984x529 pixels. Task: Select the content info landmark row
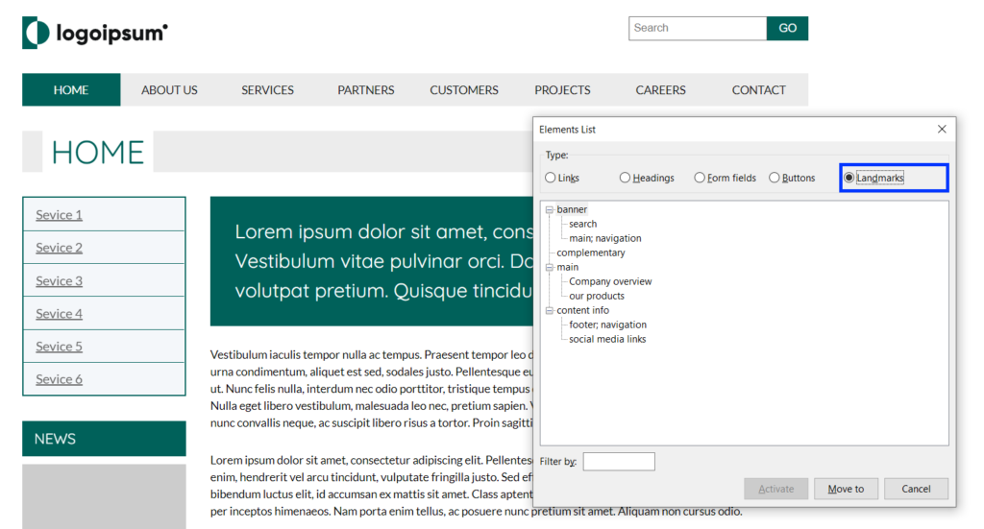point(582,310)
